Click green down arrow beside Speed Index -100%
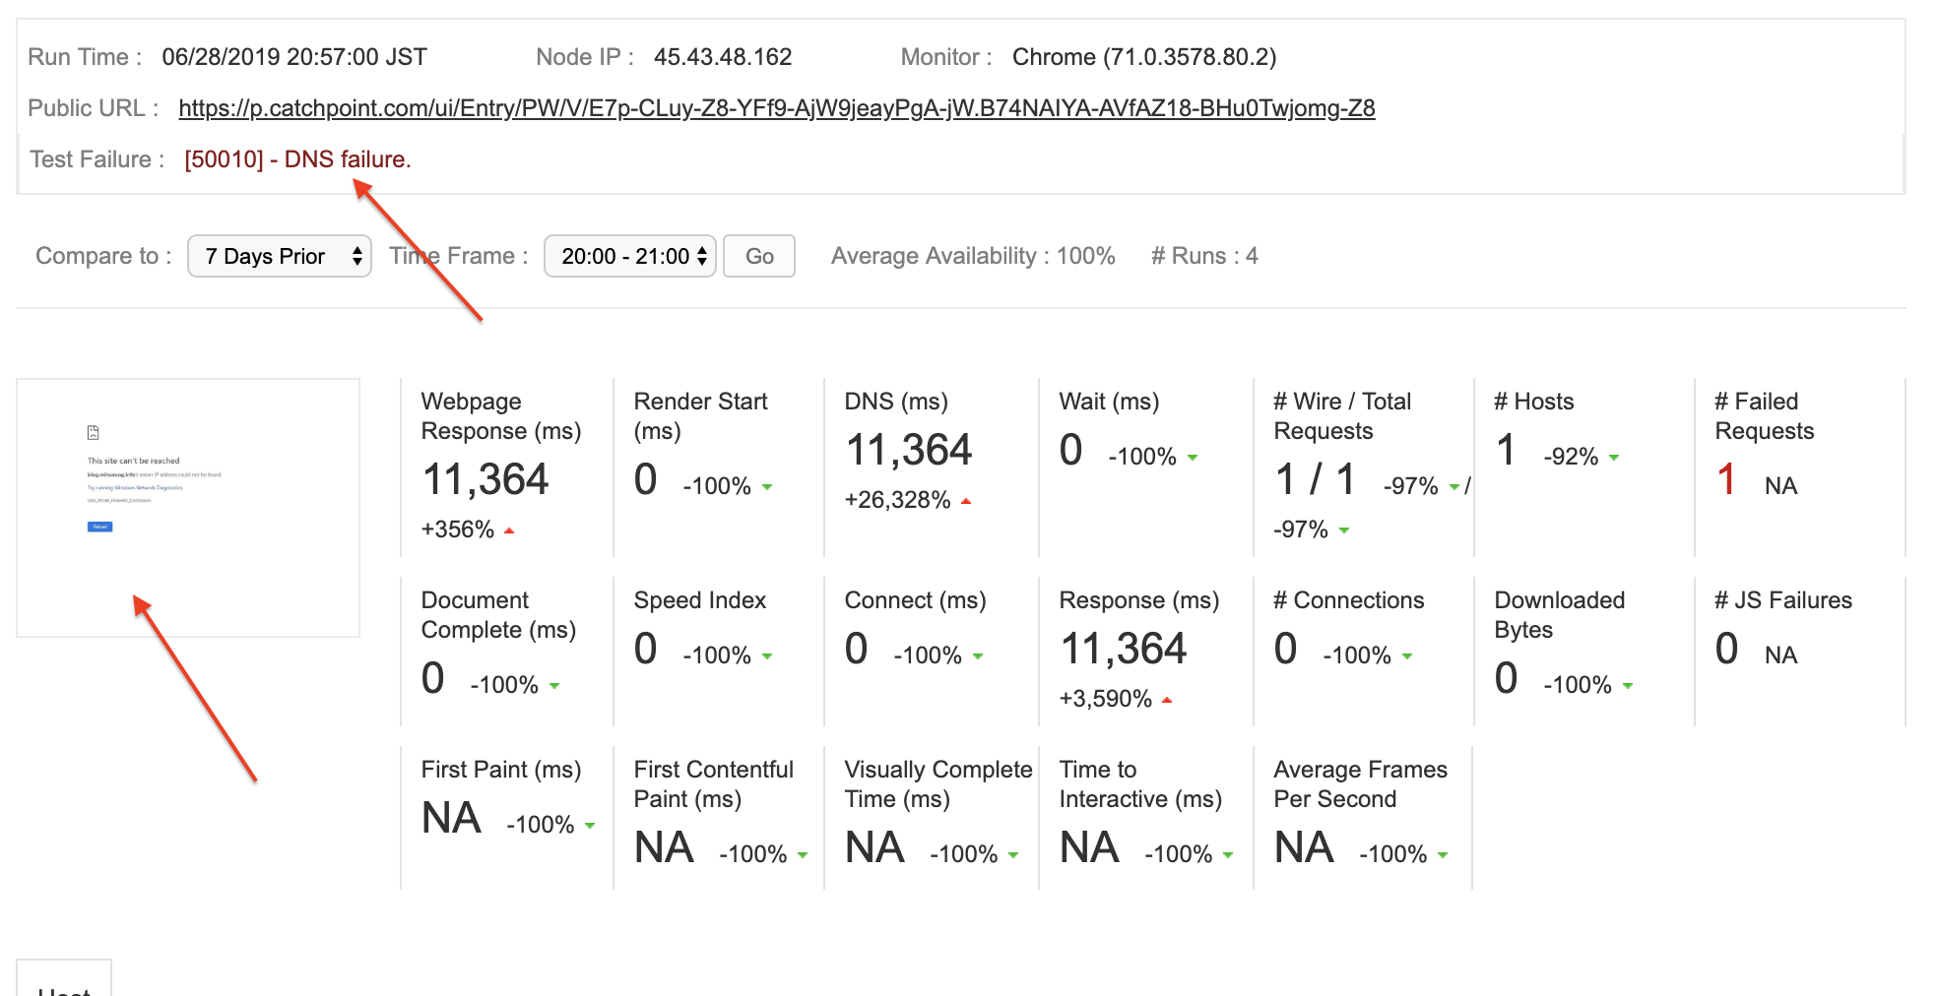 coord(767,656)
